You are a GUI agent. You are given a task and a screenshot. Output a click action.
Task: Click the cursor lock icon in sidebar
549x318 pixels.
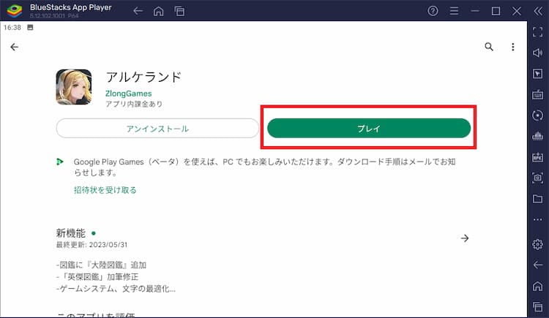point(537,73)
